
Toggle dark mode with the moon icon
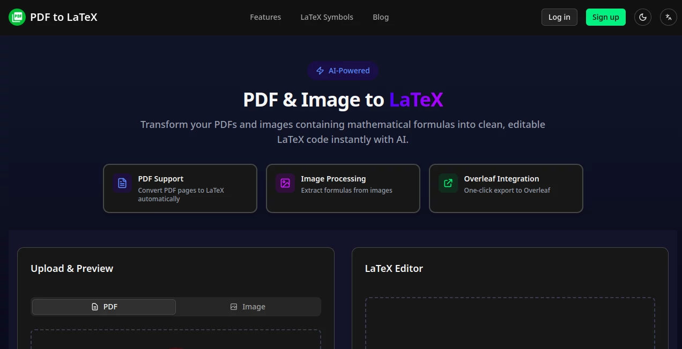[x=642, y=17]
